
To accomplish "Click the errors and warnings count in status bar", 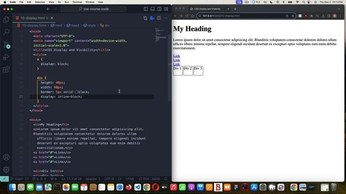I will 39,179.
